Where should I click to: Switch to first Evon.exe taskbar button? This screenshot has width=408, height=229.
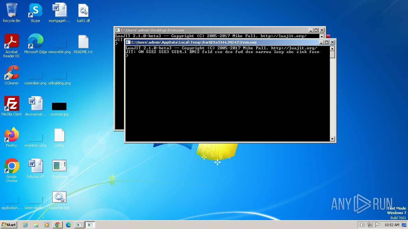(79, 225)
